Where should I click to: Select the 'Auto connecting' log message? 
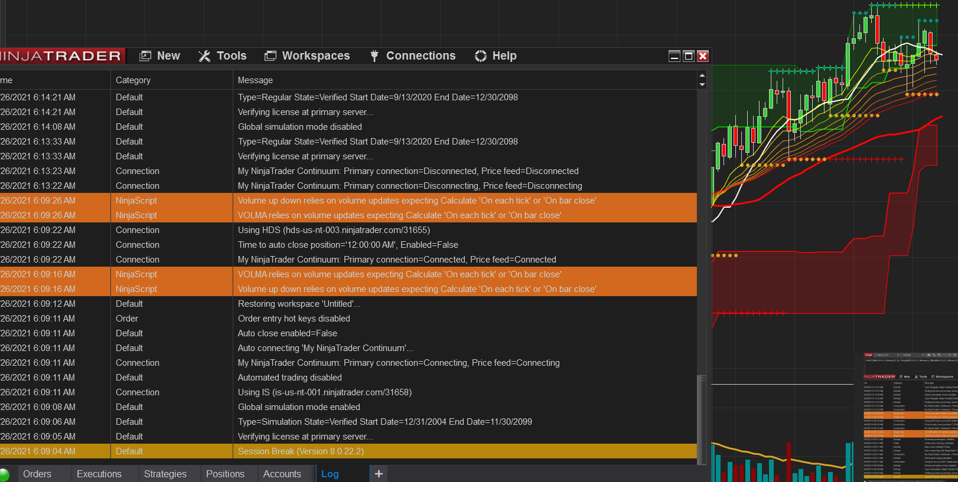(x=325, y=348)
